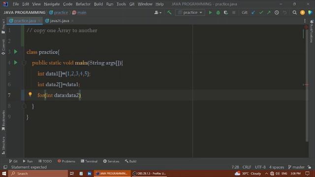Open the View menu

point(36,4)
